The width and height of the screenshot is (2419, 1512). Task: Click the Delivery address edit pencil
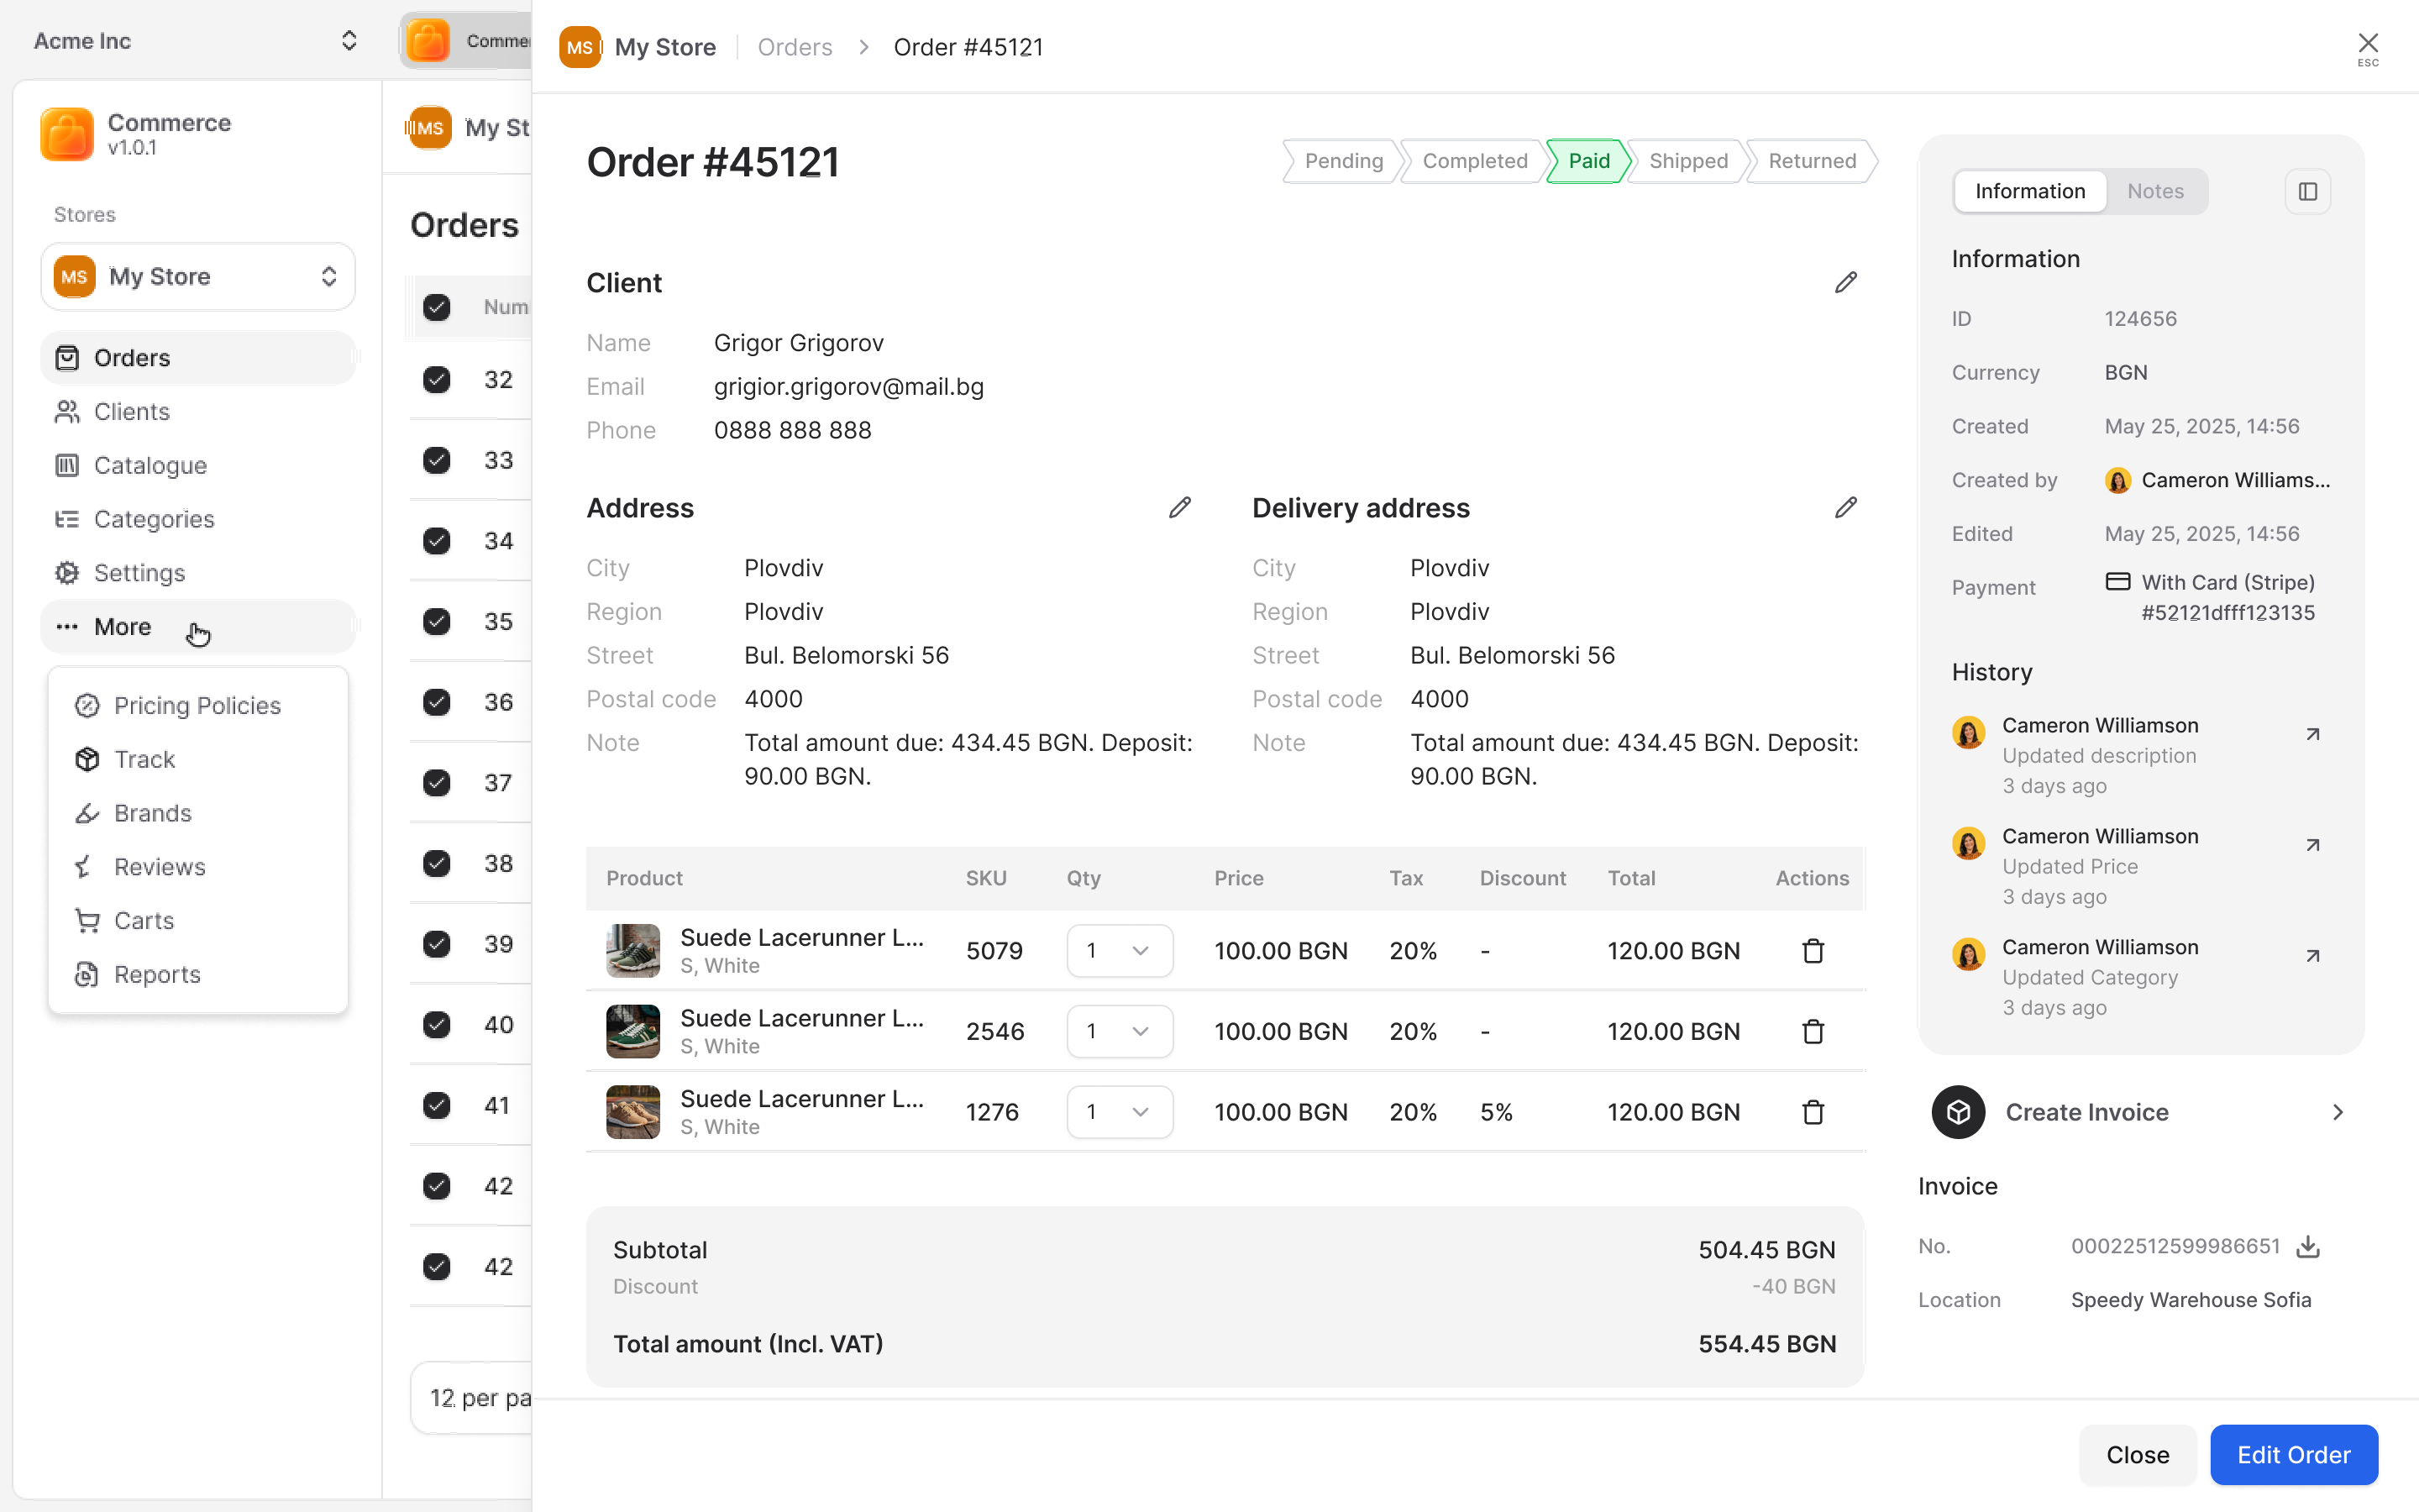1845,508
